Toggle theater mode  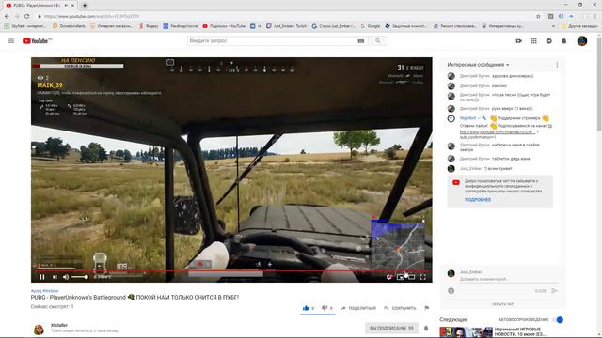[x=412, y=277]
